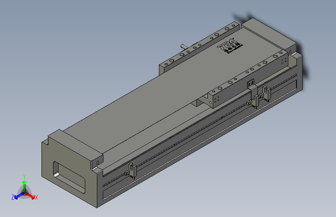Click the blue Z axis of the triad
The image size is (336, 217).
17,196
